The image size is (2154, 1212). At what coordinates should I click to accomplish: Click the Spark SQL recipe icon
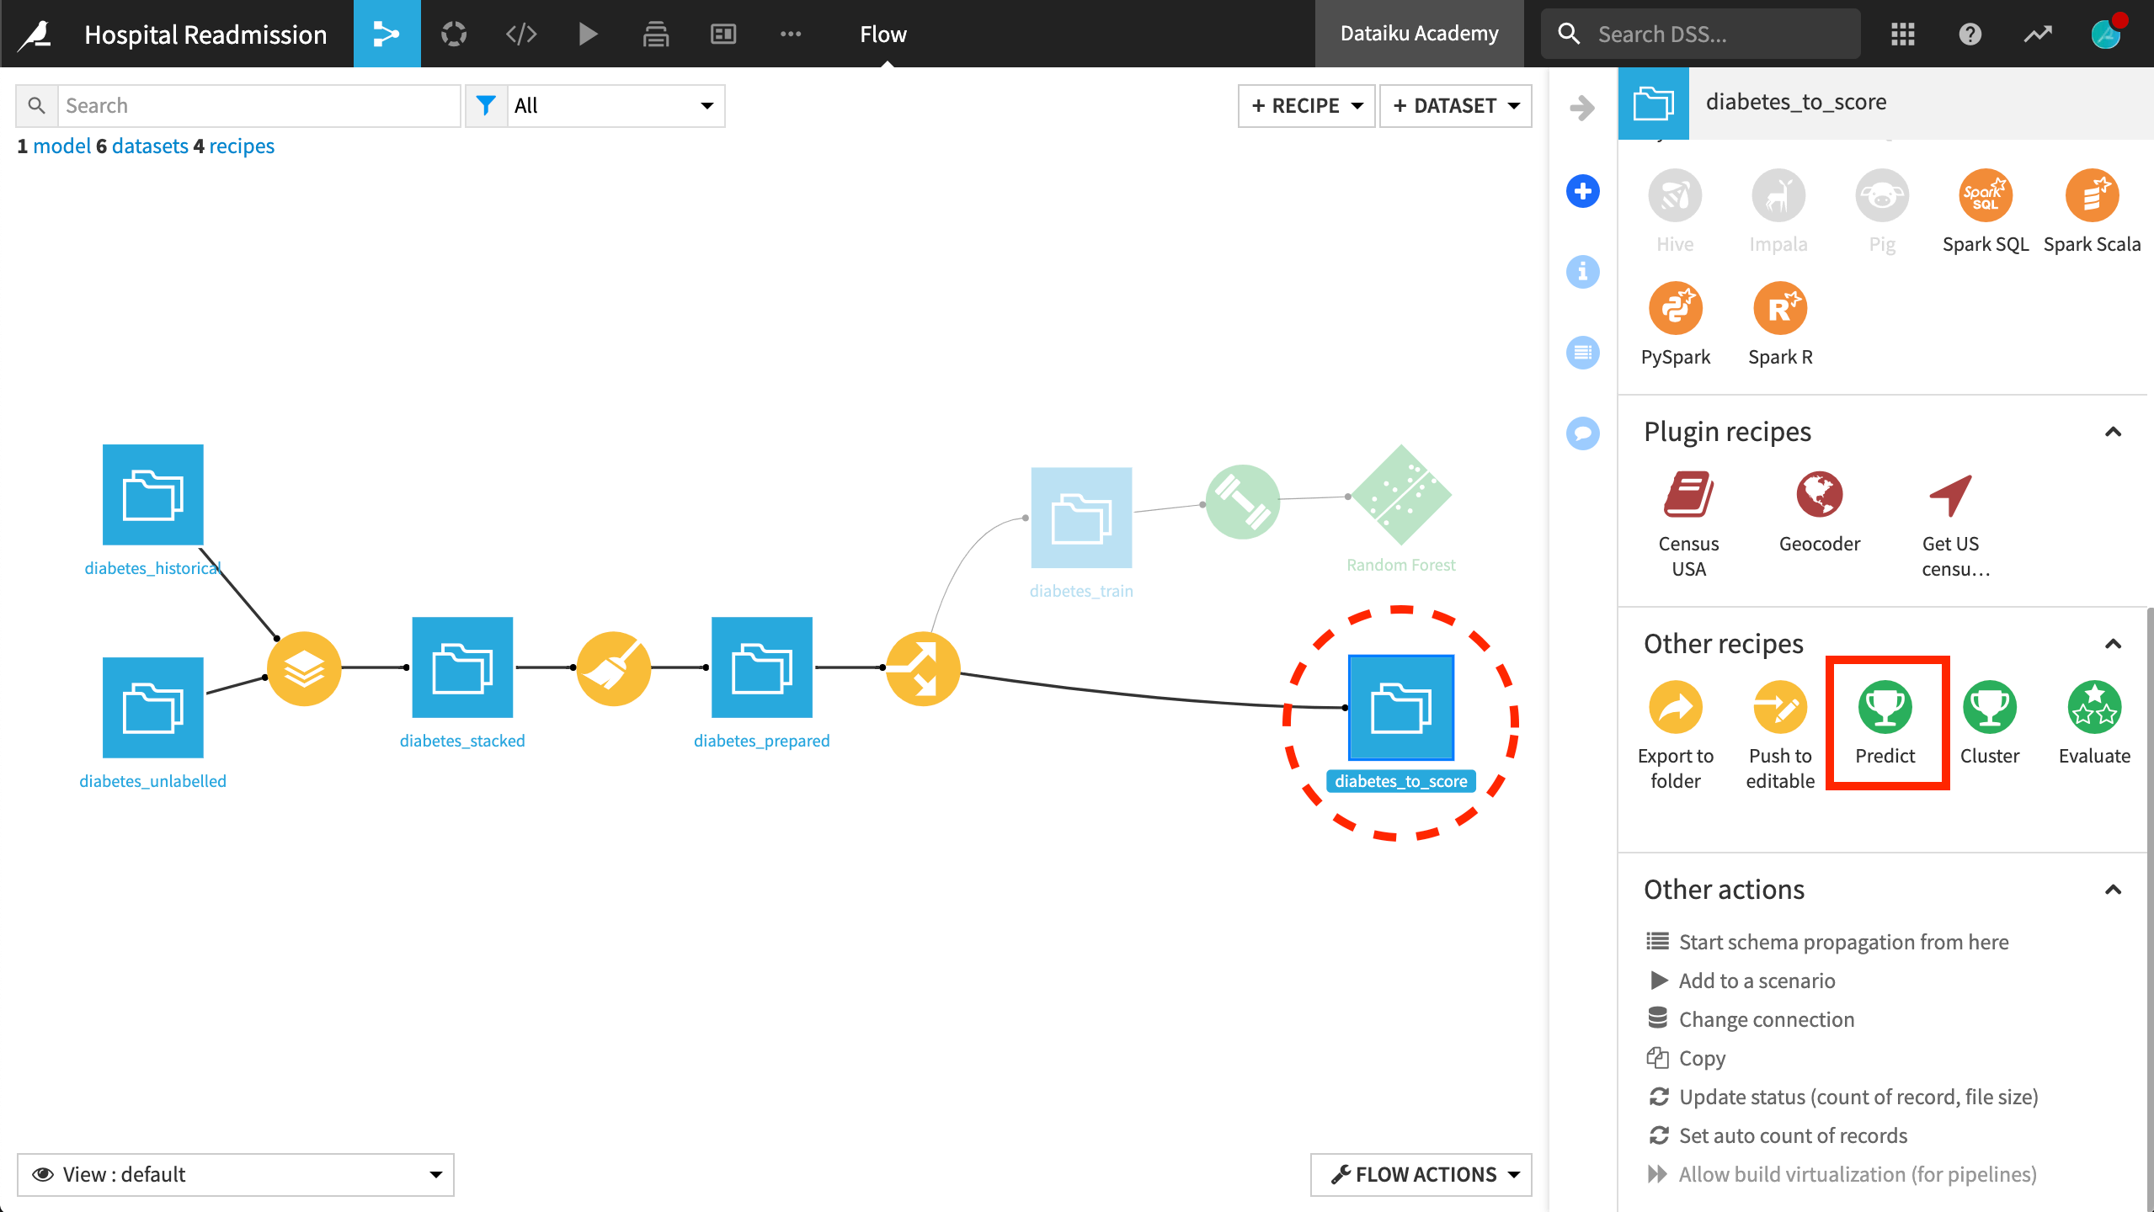(1985, 196)
